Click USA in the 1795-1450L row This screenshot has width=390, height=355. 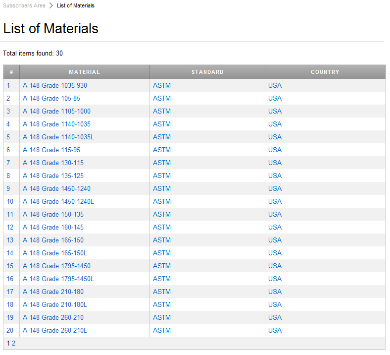[x=275, y=279]
